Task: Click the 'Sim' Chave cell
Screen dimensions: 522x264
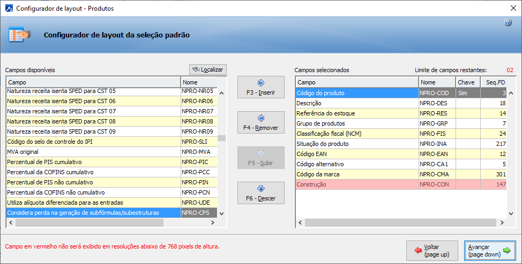Action: pos(468,93)
